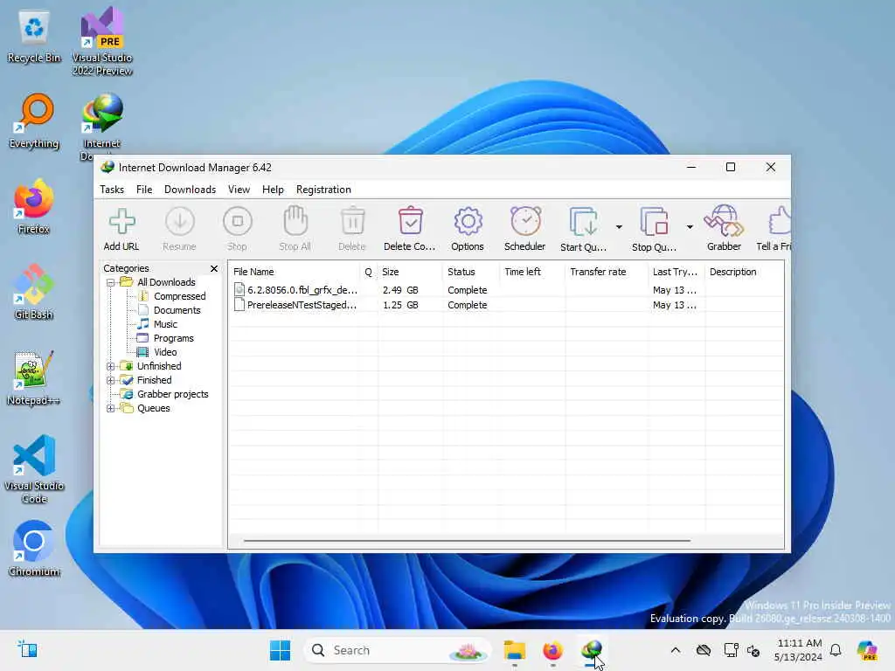Click the Stop download icon
Screen dimensions: 895x671
[238, 221]
